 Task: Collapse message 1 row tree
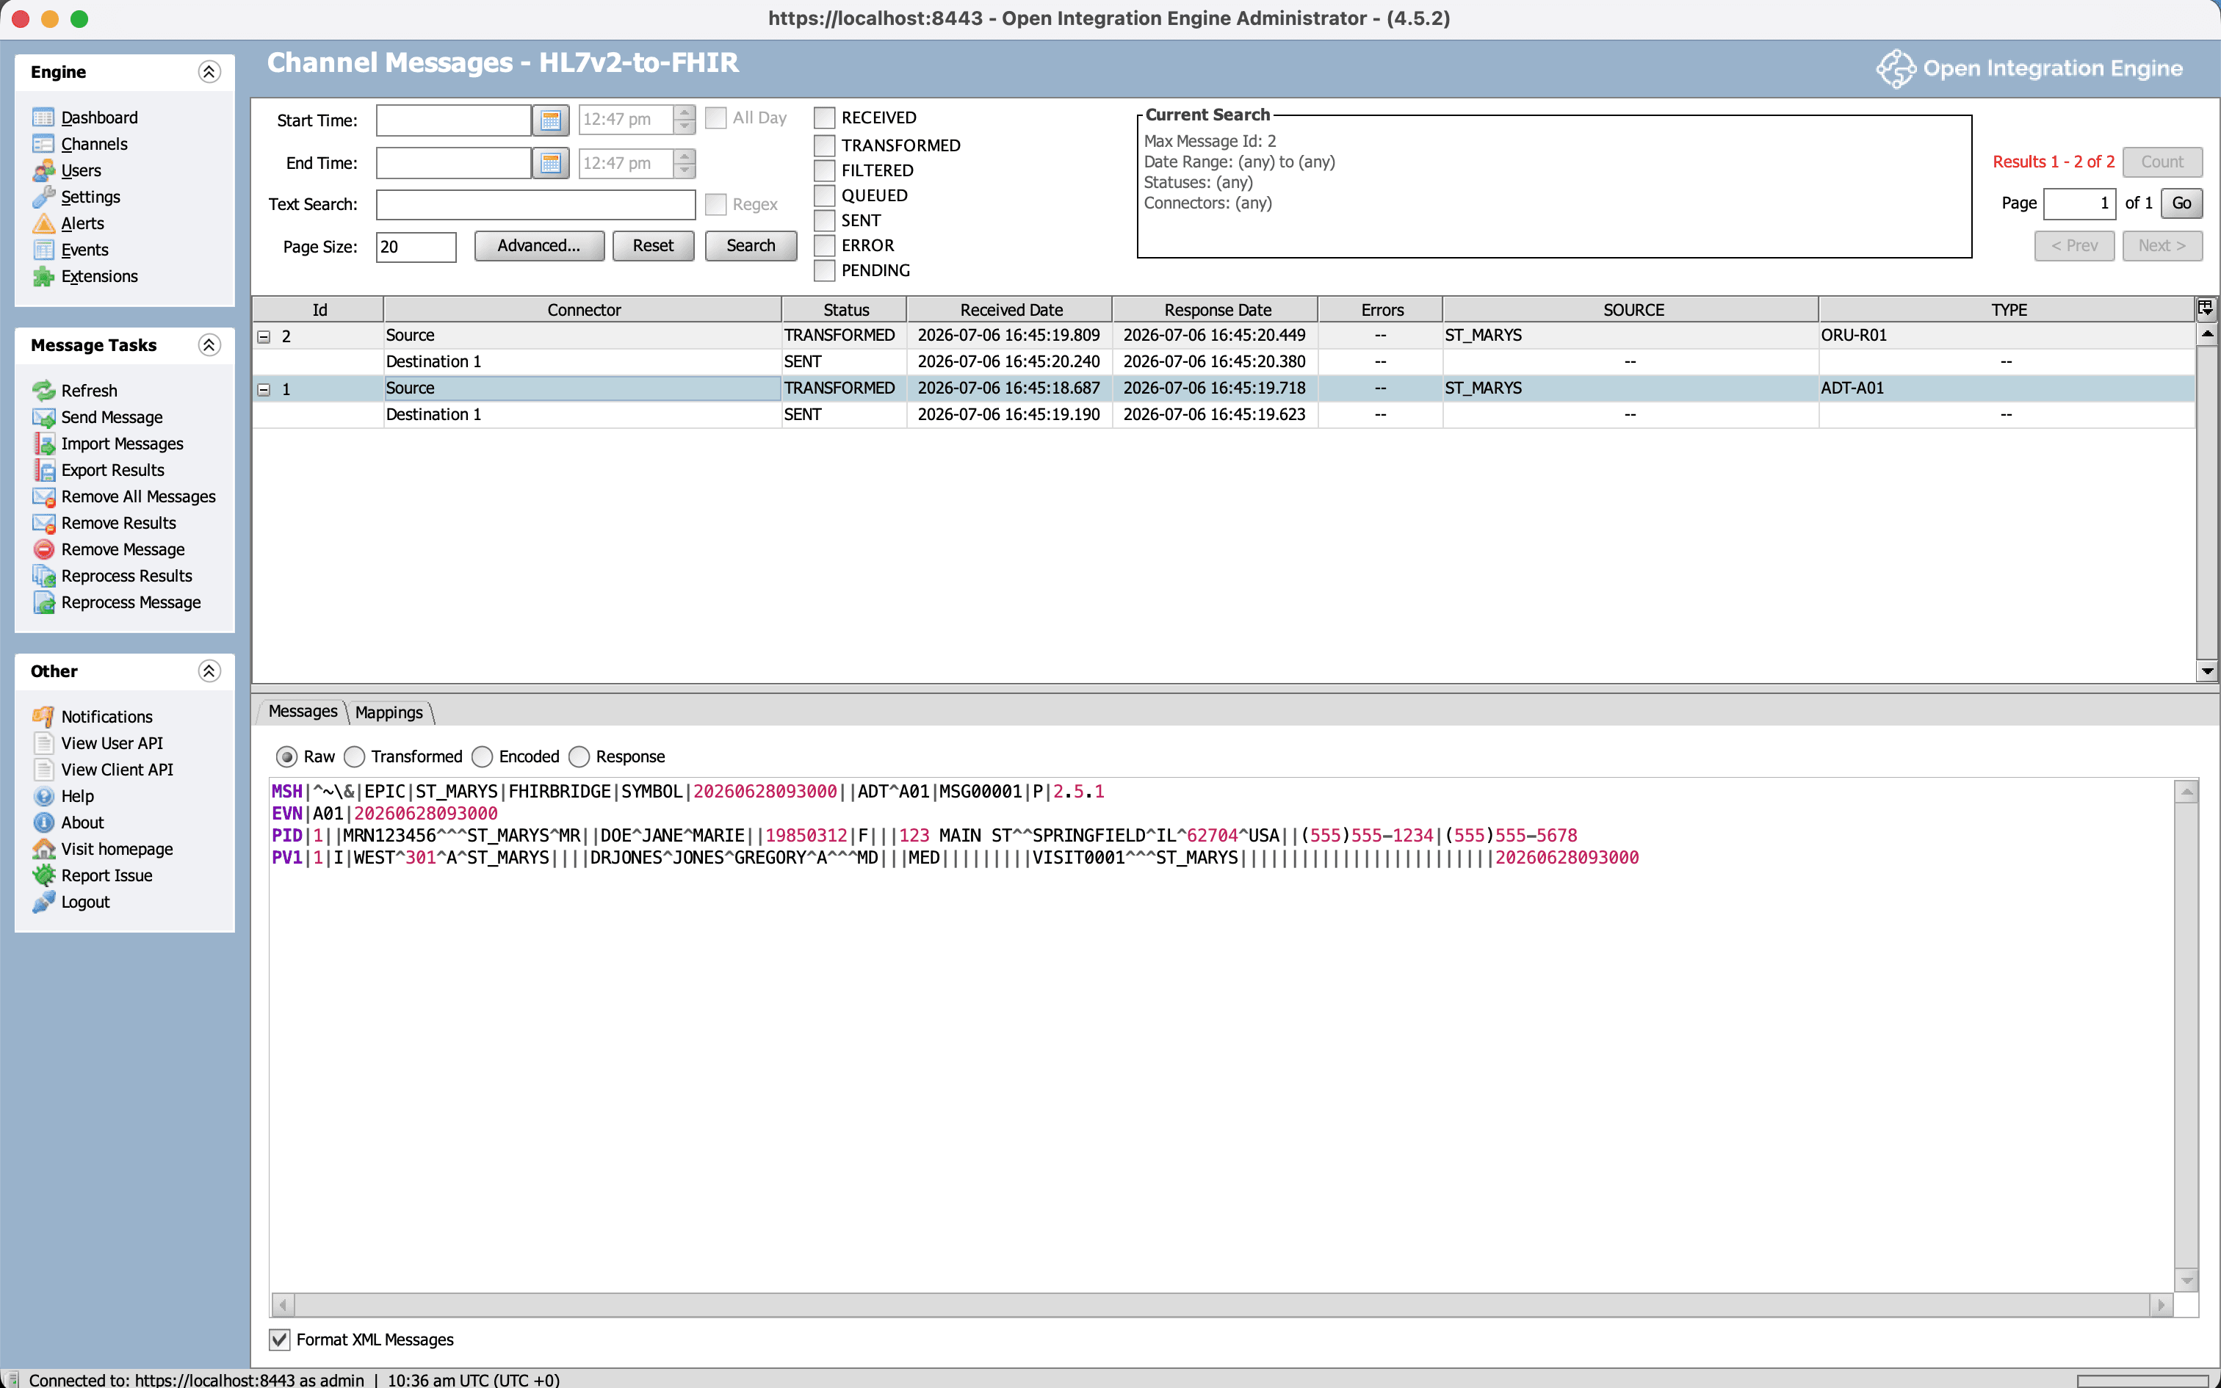(264, 389)
